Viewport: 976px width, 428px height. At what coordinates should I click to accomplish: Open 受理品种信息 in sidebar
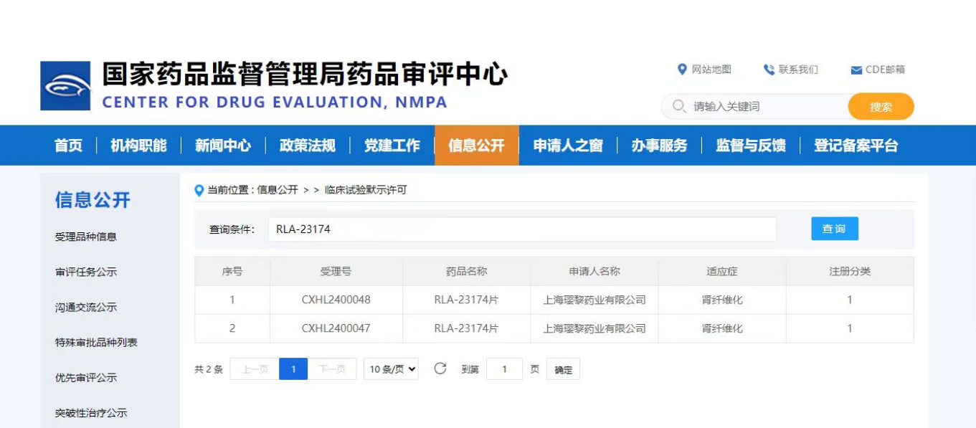(x=86, y=237)
